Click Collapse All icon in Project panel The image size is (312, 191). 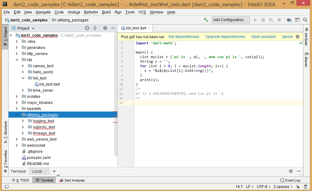95,28
